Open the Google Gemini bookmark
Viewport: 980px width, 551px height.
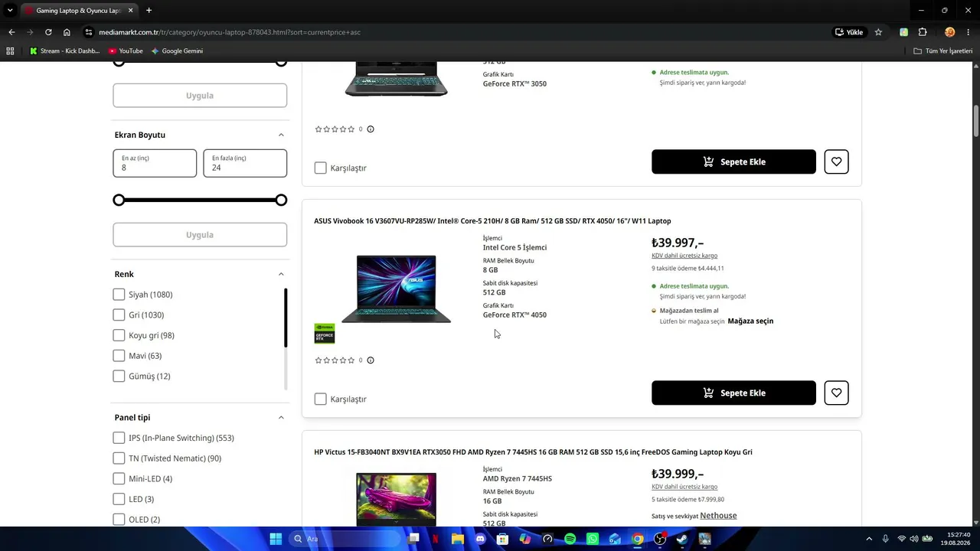tap(177, 51)
